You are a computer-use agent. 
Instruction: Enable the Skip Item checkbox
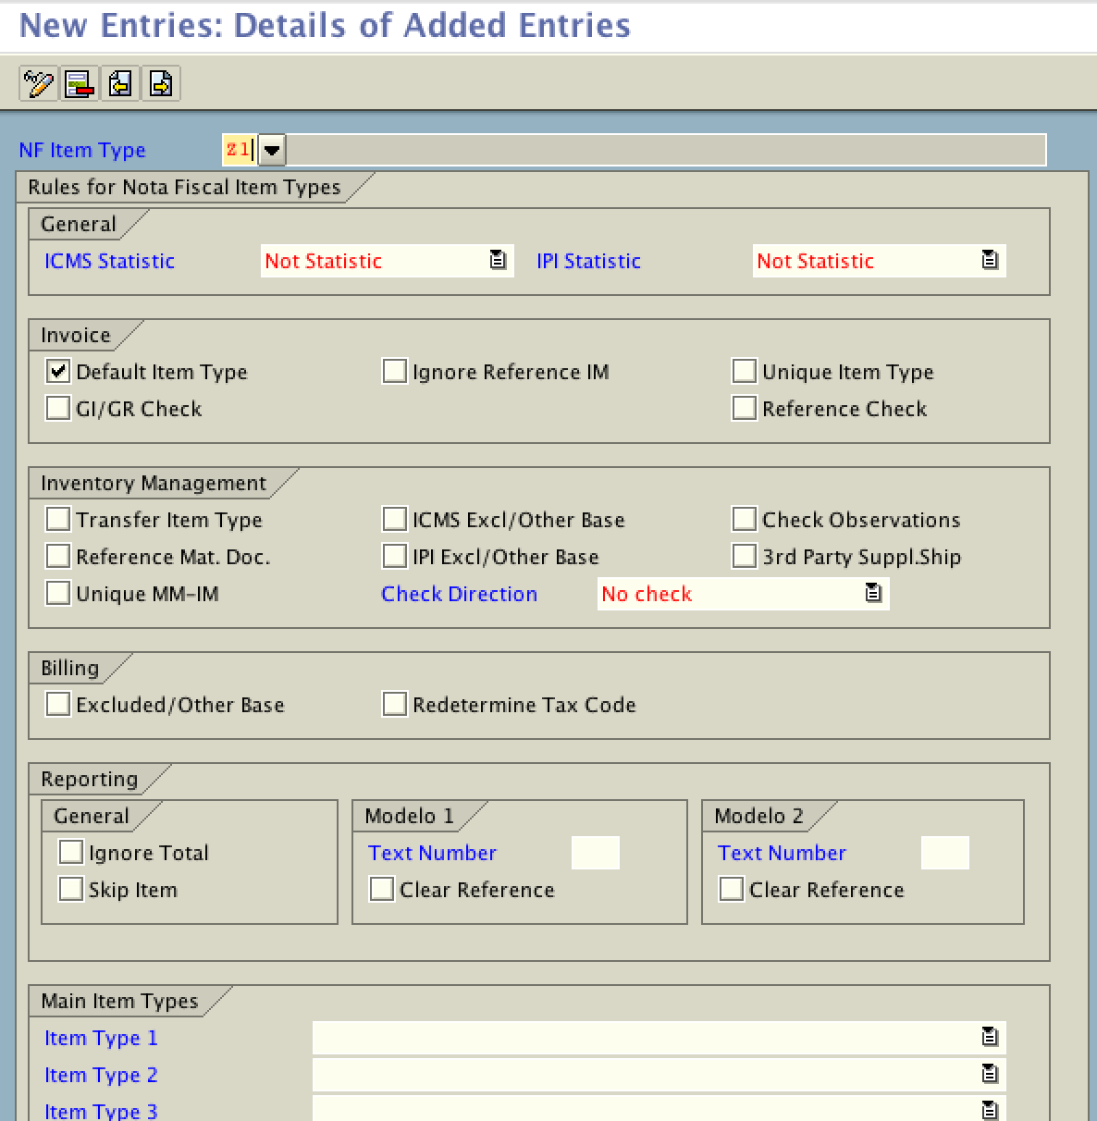click(x=71, y=890)
